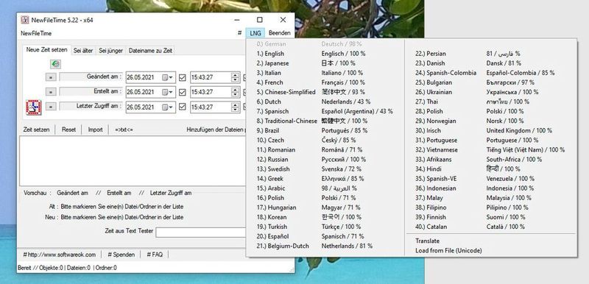This screenshot has width=589, height=284.
Task: Select 6.) Dutch language
Action: 325,102
